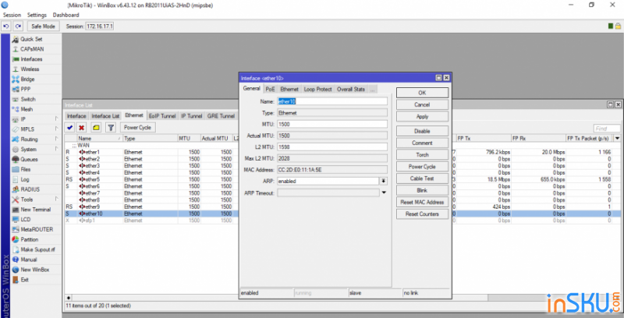Open column chooser dropdown in table header

click(x=617, y=138)
